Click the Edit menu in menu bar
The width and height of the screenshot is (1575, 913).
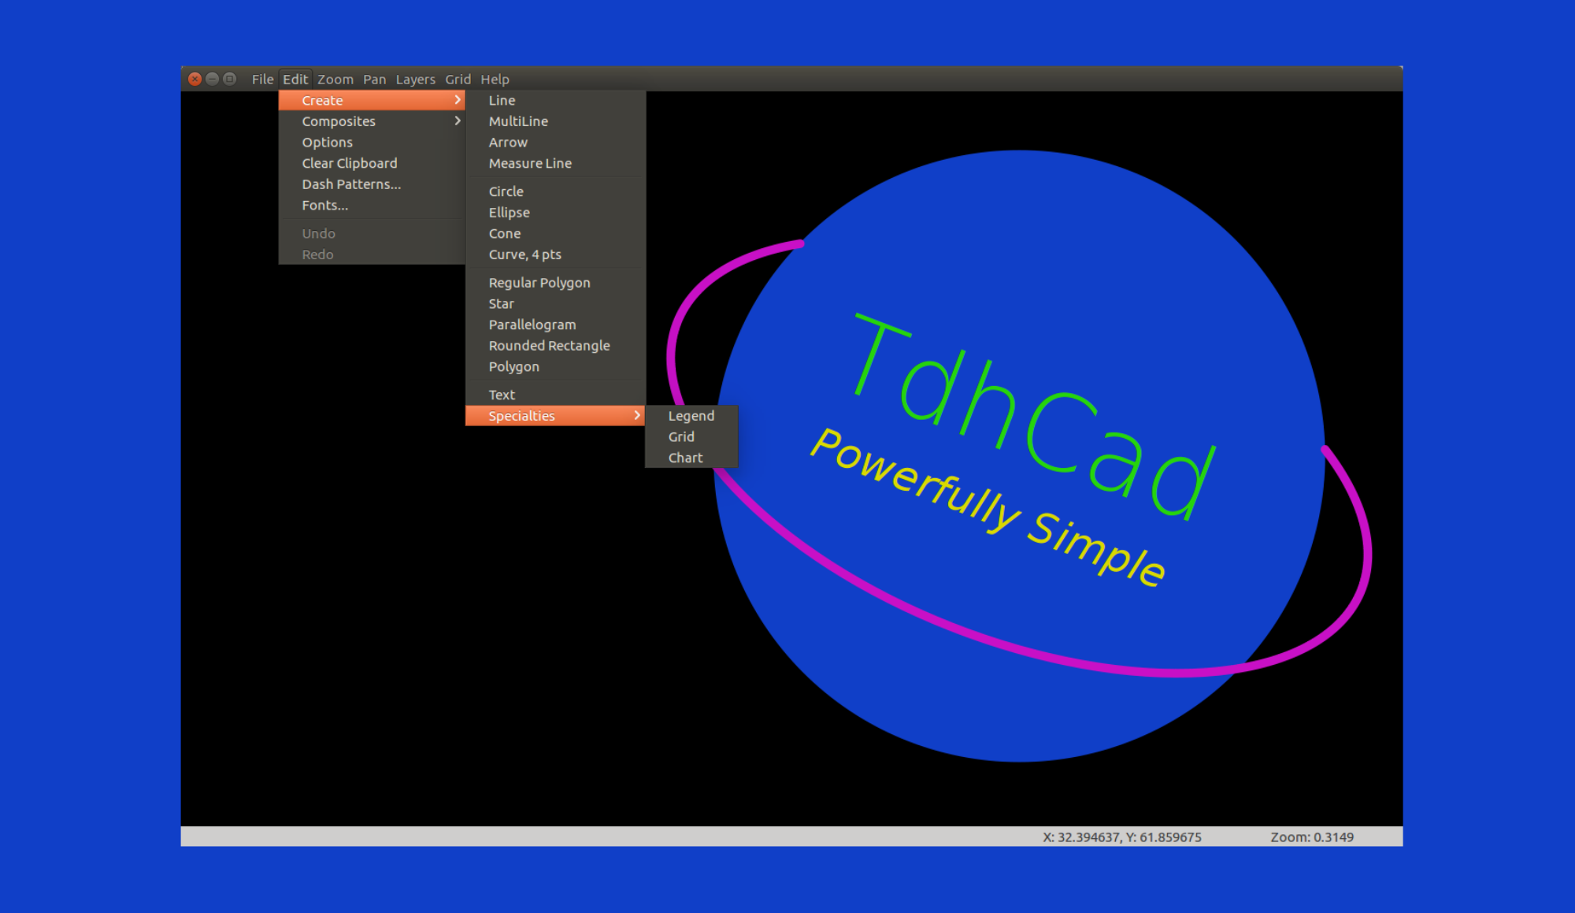[x=295, y=79]
